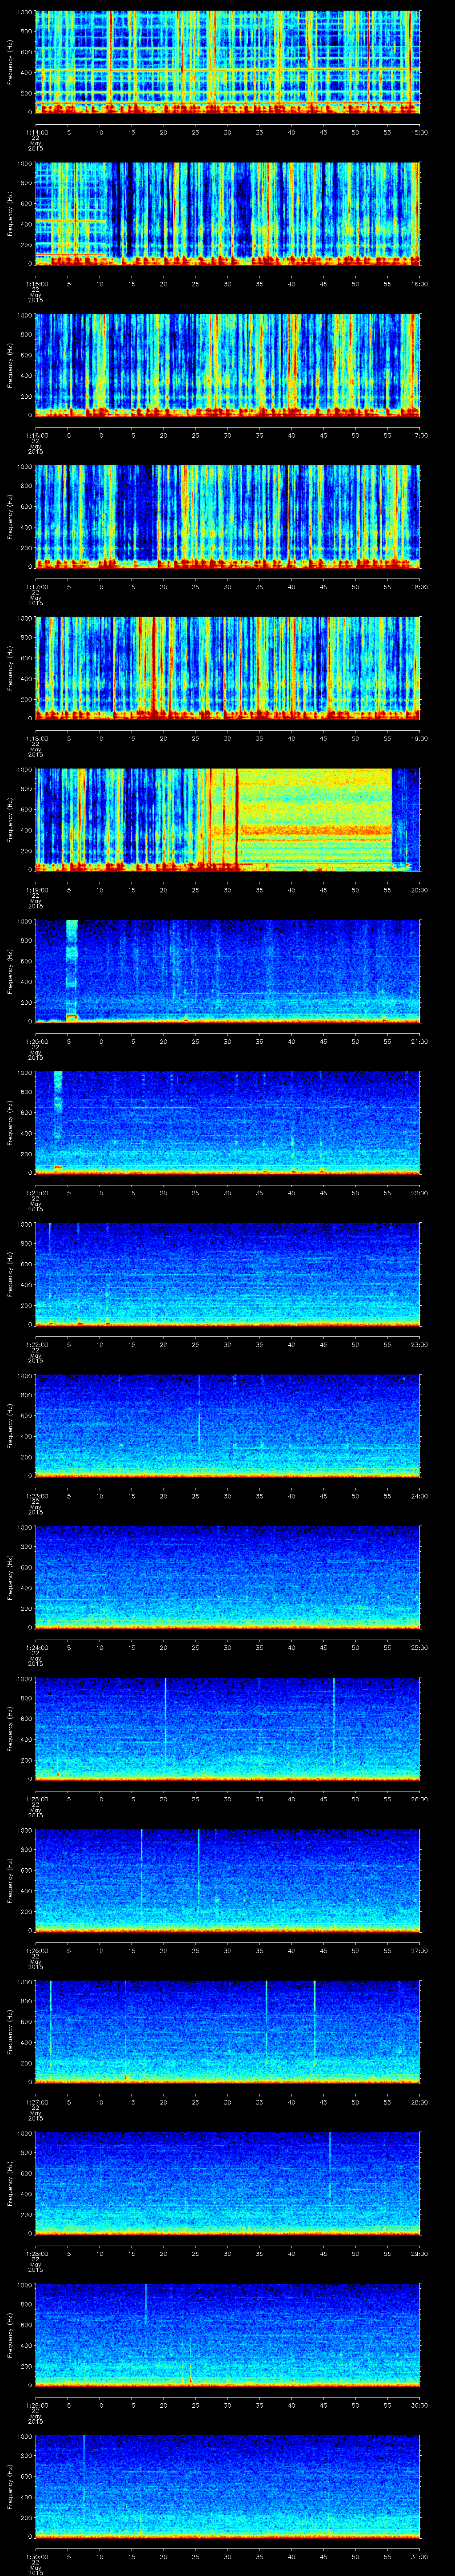Screen dimensions: 455x2576
Task: Click the spectrogram panel starting at 1:14:00
Action: click(x=228, y=63)
